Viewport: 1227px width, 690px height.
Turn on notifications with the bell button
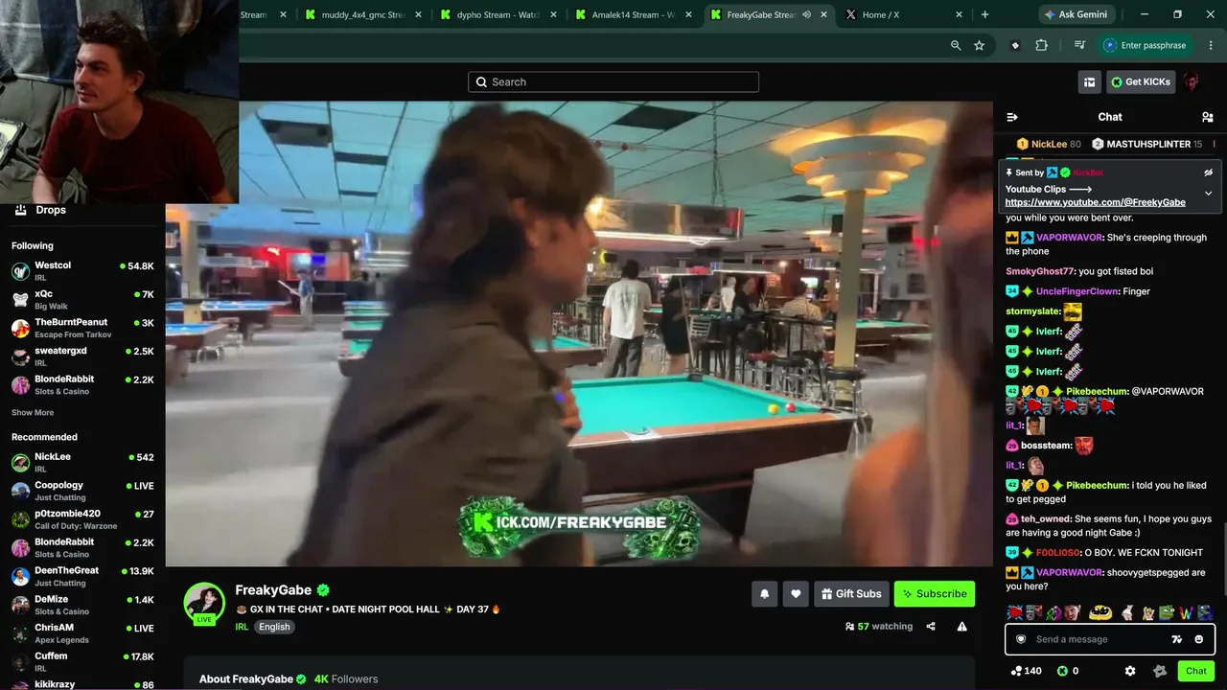764,594
